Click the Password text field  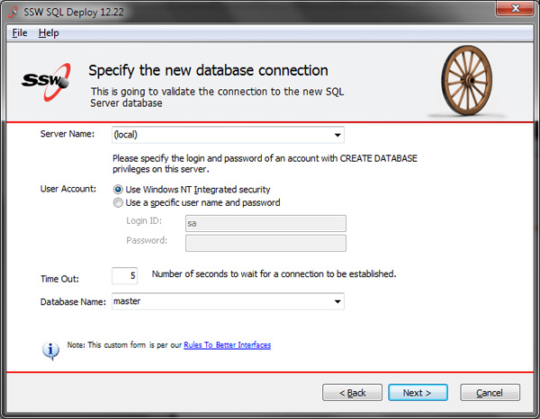265,243
